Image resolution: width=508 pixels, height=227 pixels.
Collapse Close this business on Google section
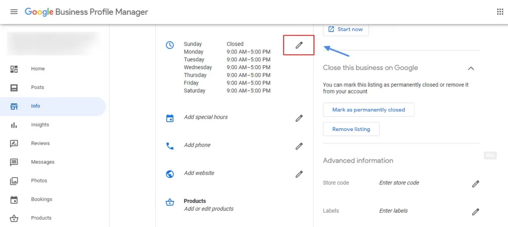tap(471, 68)
